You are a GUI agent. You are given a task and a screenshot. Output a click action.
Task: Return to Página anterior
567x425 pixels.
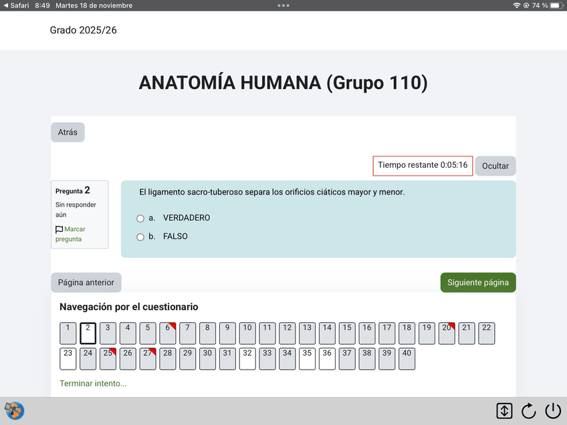(x=86, y=283)
